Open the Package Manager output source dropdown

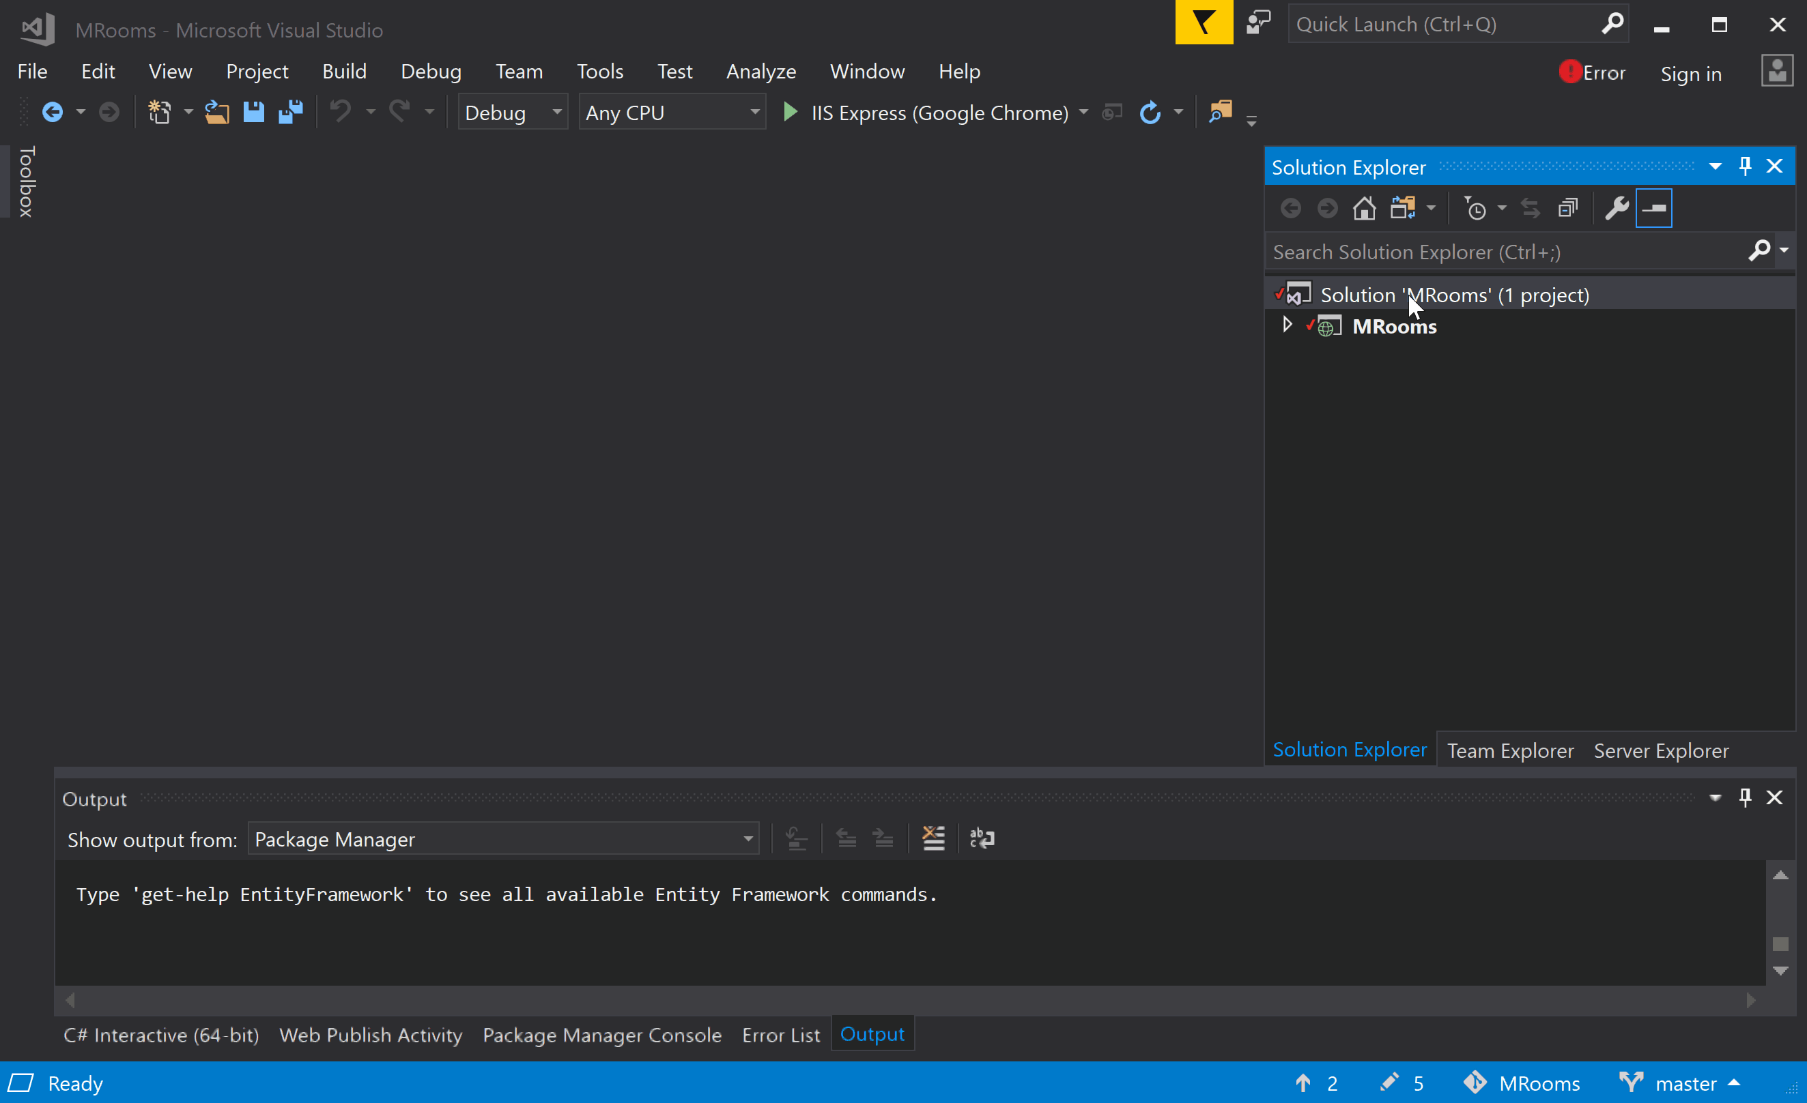tap(503, 838)
